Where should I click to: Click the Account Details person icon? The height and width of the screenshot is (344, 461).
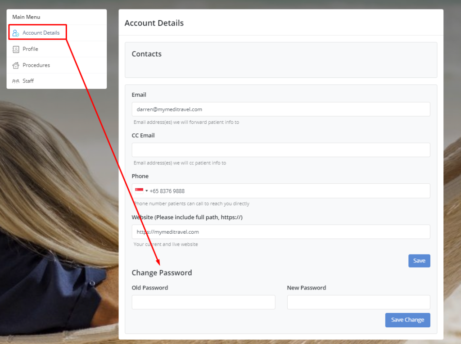coord(16,33)
